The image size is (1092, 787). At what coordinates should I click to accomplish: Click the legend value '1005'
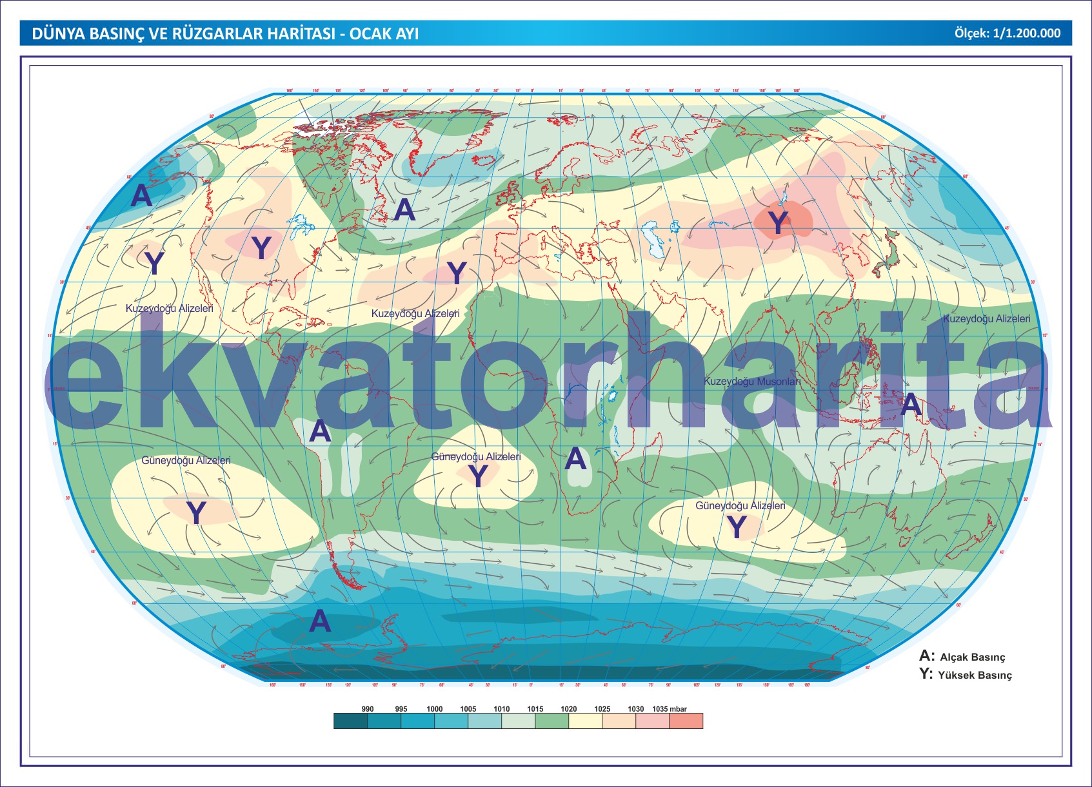tap(468, 708)
